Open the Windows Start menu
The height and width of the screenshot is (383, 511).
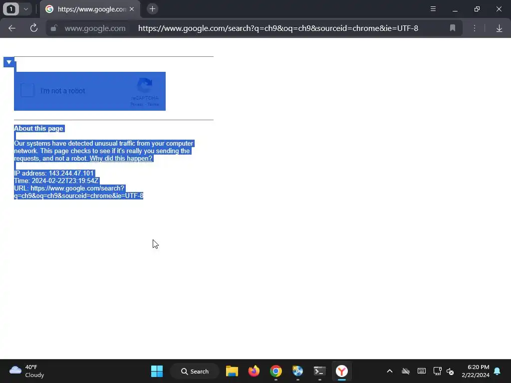[157, 371]
